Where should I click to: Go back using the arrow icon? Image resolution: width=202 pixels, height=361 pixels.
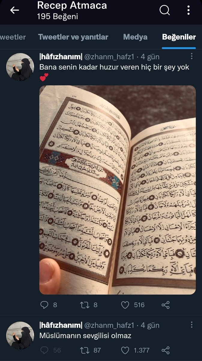tap(14, 11)
